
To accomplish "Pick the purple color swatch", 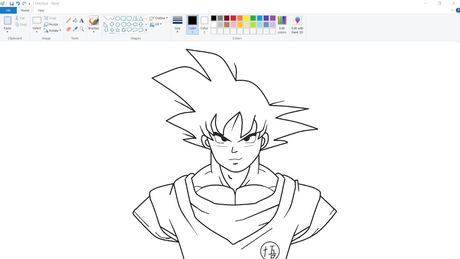I will point(272,18).
